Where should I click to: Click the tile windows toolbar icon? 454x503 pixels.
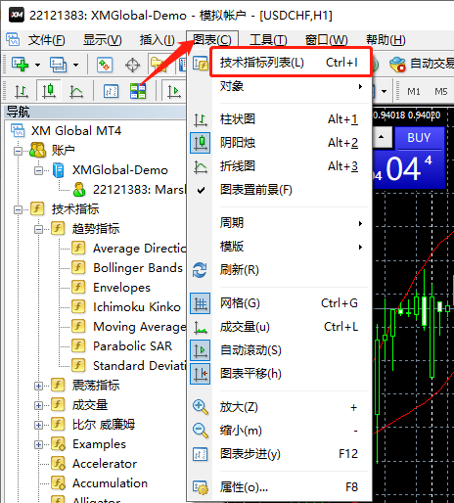138,91
